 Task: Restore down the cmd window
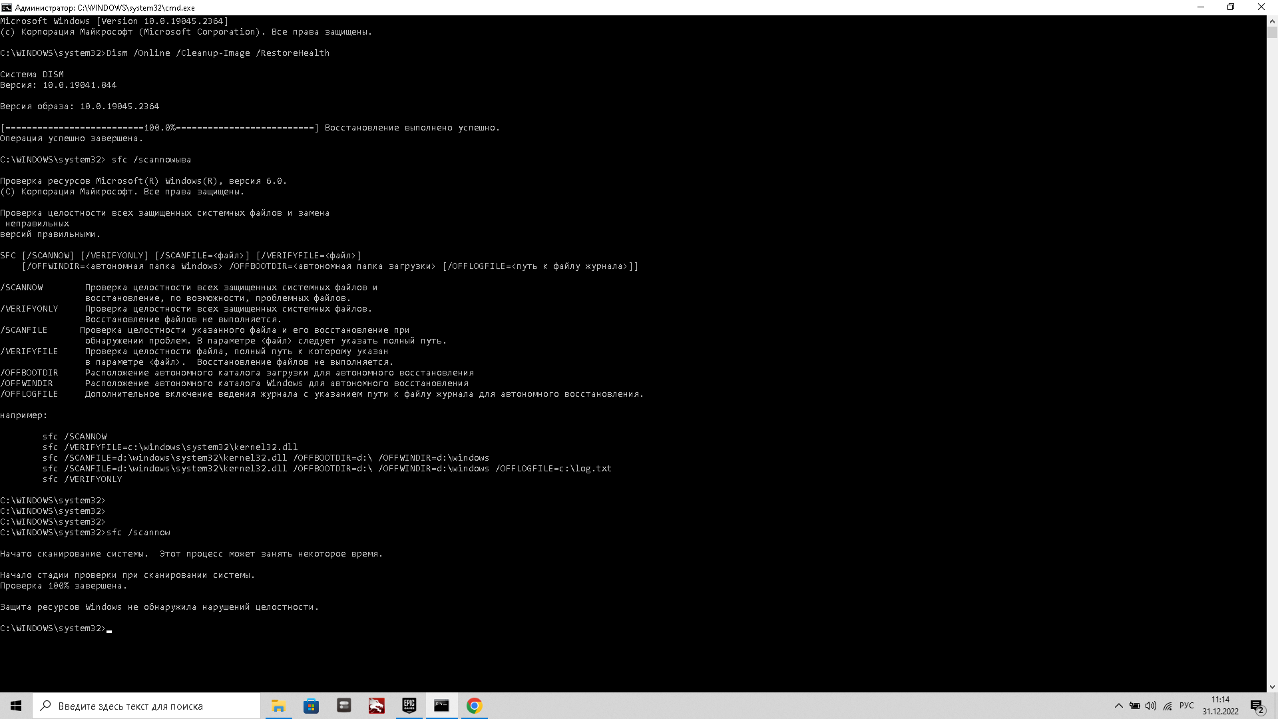point(1231,7)
